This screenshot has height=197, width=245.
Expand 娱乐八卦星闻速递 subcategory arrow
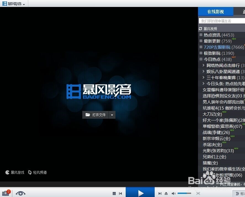coord(204,71)
